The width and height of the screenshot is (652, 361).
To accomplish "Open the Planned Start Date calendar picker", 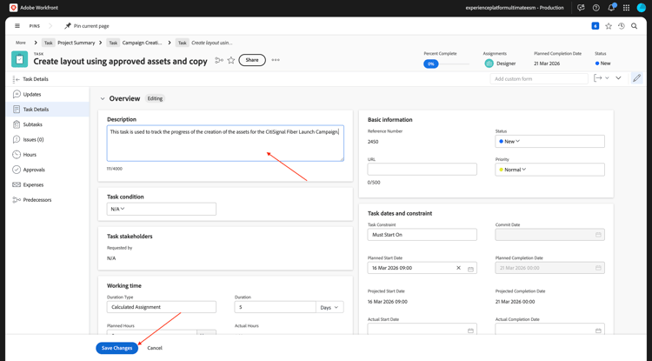I will pyautogui.click(x=470, y=268).
